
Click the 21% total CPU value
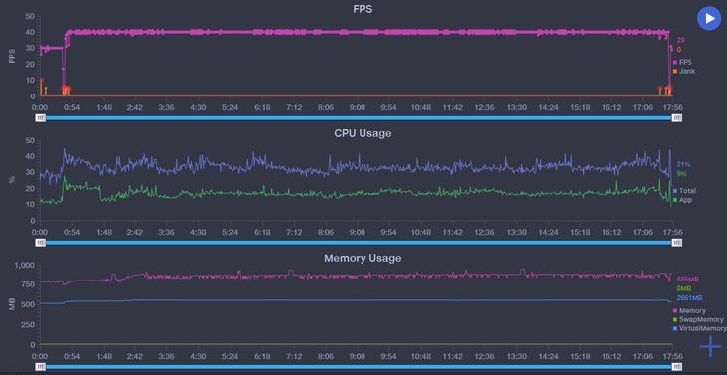tap(683, 164)
